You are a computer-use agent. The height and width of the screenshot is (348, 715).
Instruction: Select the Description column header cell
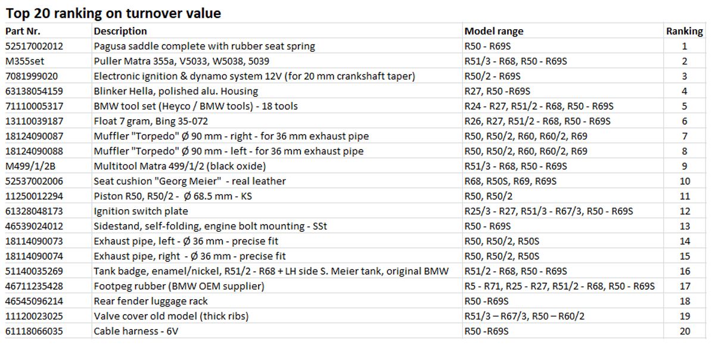click(x=277, y=31)
